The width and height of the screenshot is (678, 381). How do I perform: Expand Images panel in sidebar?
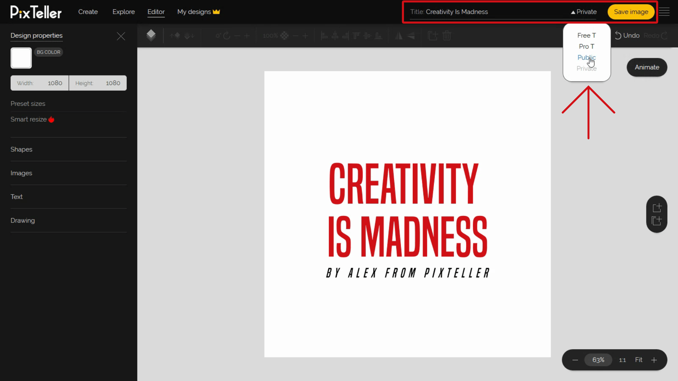[22, 173]
